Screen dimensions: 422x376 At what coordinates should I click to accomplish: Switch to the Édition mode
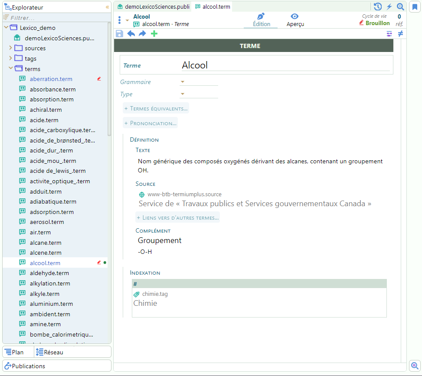coord(261,20)
